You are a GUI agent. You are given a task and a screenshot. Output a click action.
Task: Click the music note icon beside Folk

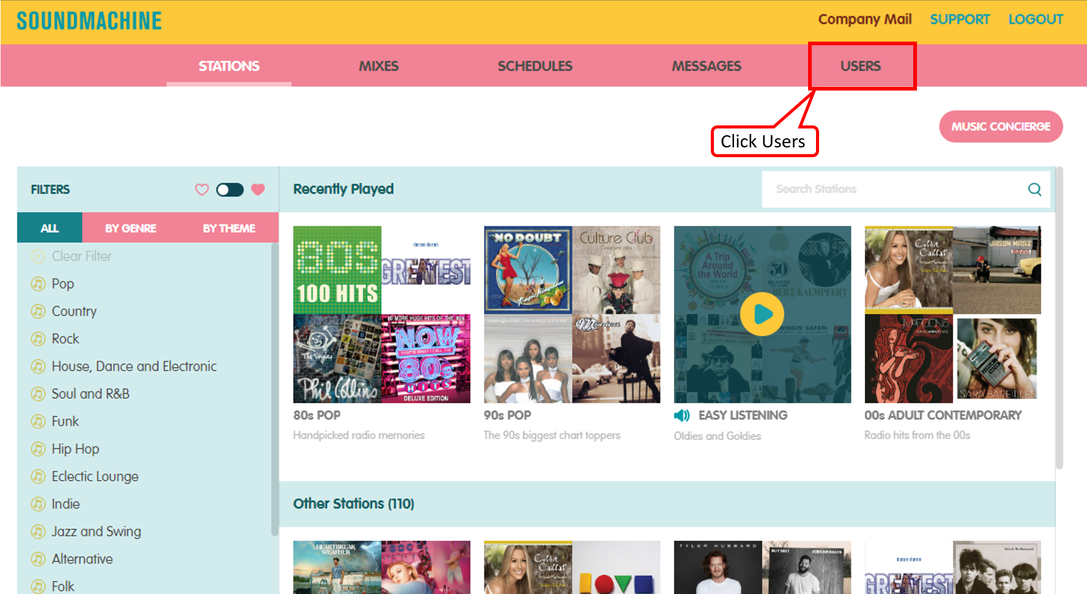pyautogui.click(x=38, y=586)
